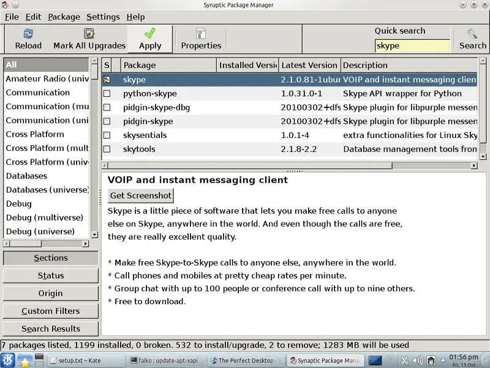Viewport: 490px width, 368px height.
Task: Open the Help menu
Action: 135,17
